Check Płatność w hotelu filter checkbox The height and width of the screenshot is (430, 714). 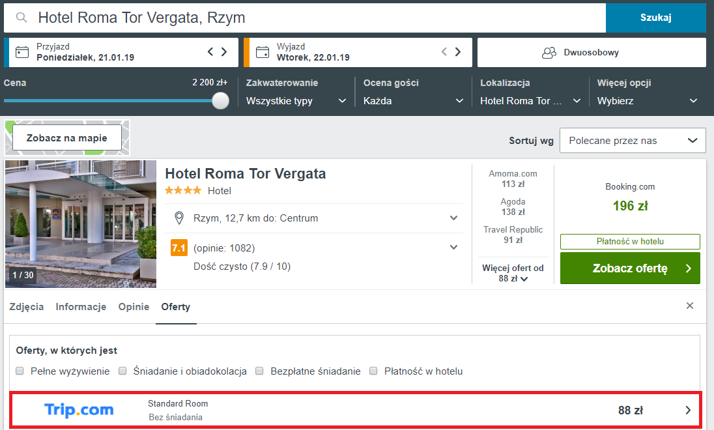373,371
